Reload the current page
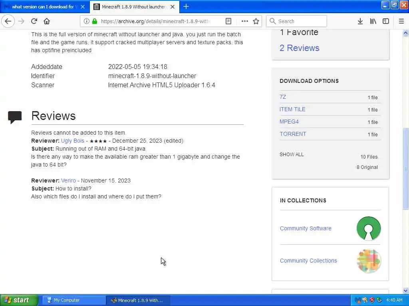 (x=34, y=21)
